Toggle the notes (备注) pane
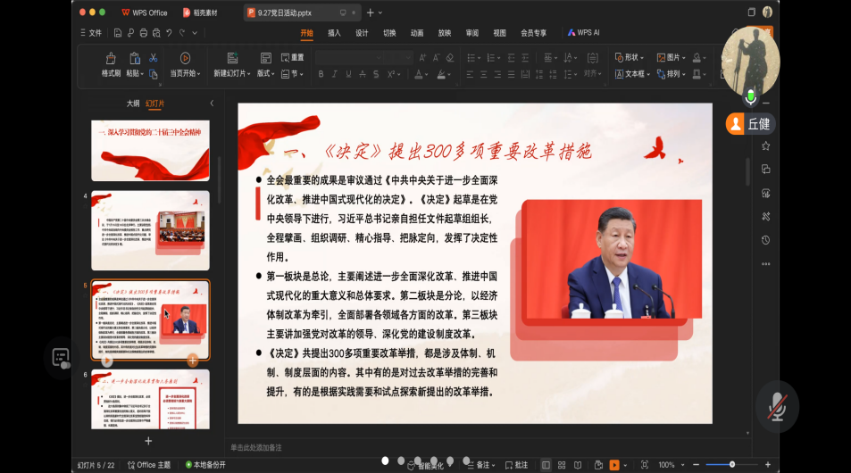The height and width of the screenshot is (473, 851). (x=480, y=465)
